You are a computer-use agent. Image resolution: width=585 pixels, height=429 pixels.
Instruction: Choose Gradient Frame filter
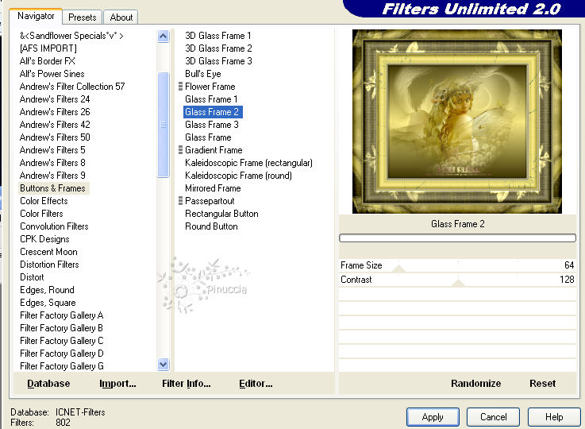[x=214, y=150]
